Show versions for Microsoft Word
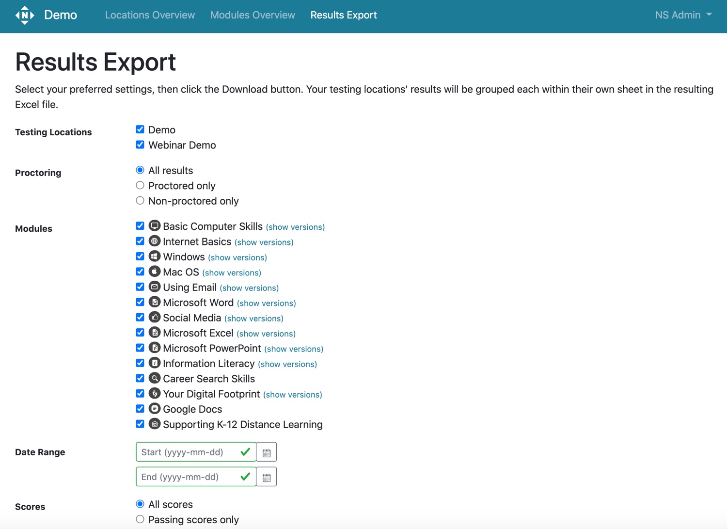727x529 pixels. coord(267,303)
